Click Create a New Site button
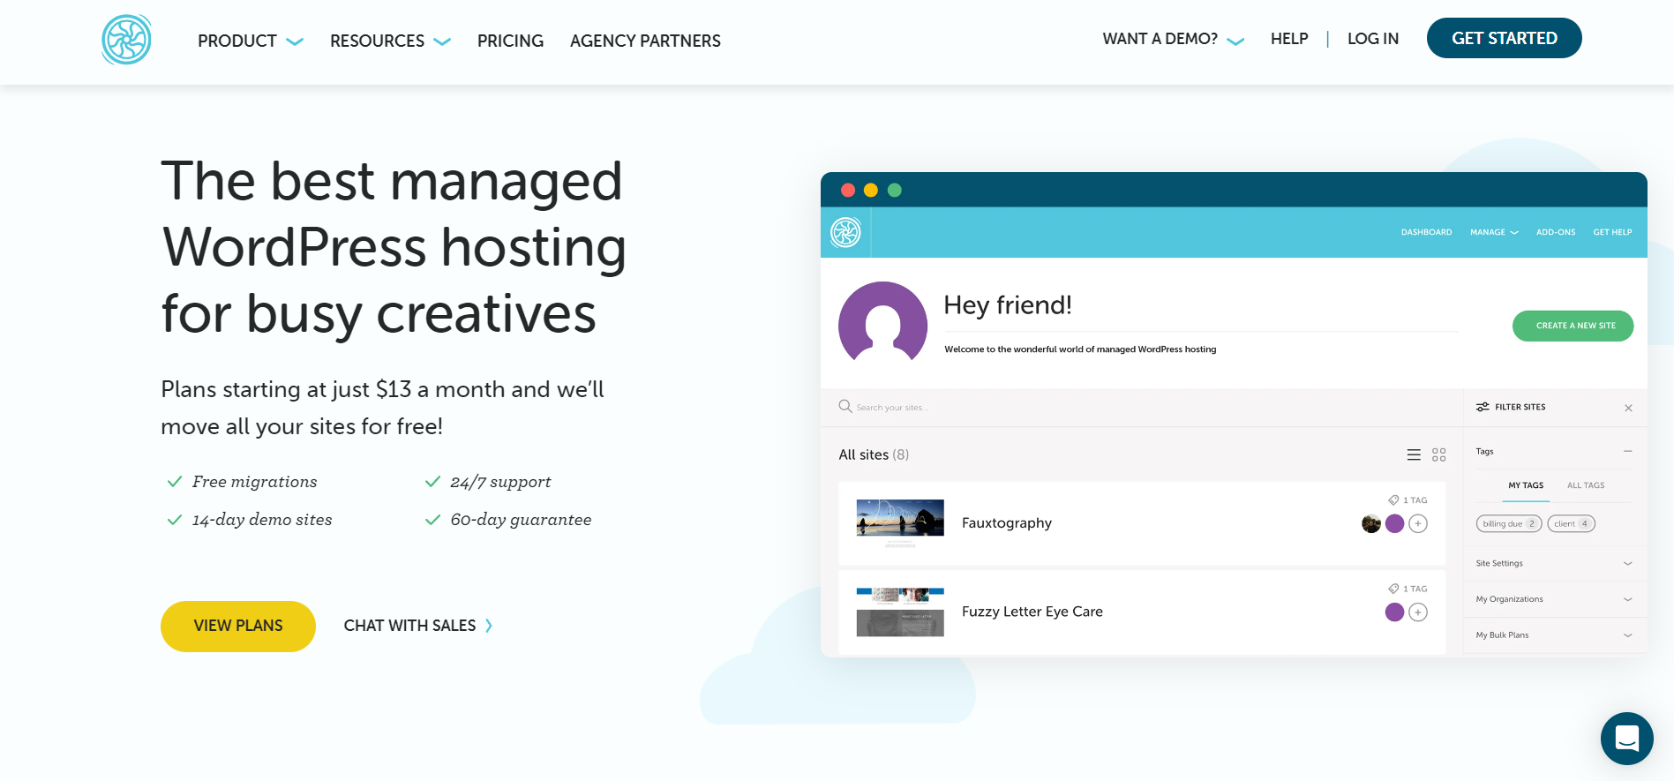 pos(1573,326)
